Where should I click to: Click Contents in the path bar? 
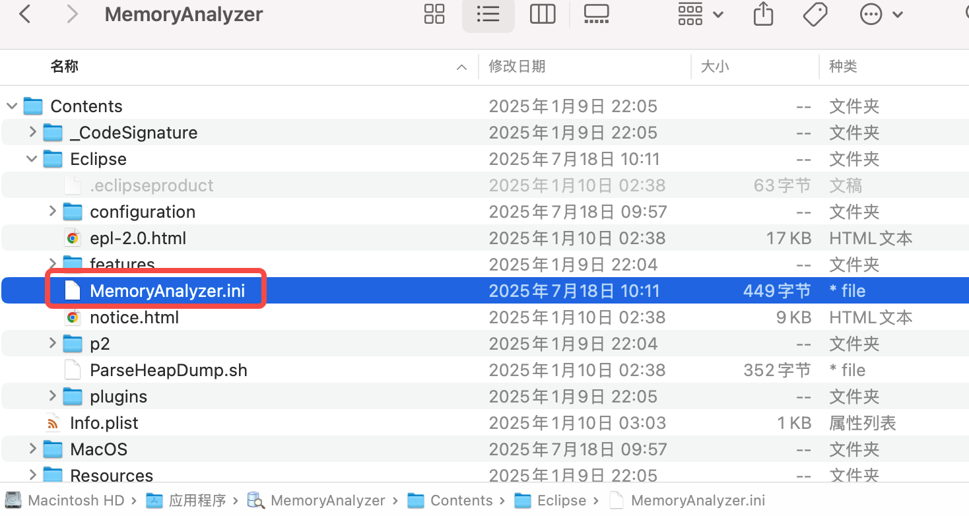coord(451,501)
